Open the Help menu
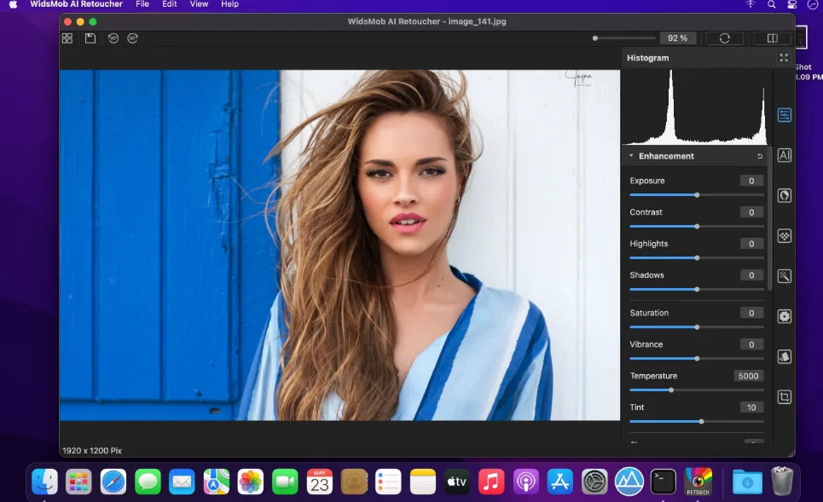The height and width of the screenshot is (502, 823). click(230, 4)
